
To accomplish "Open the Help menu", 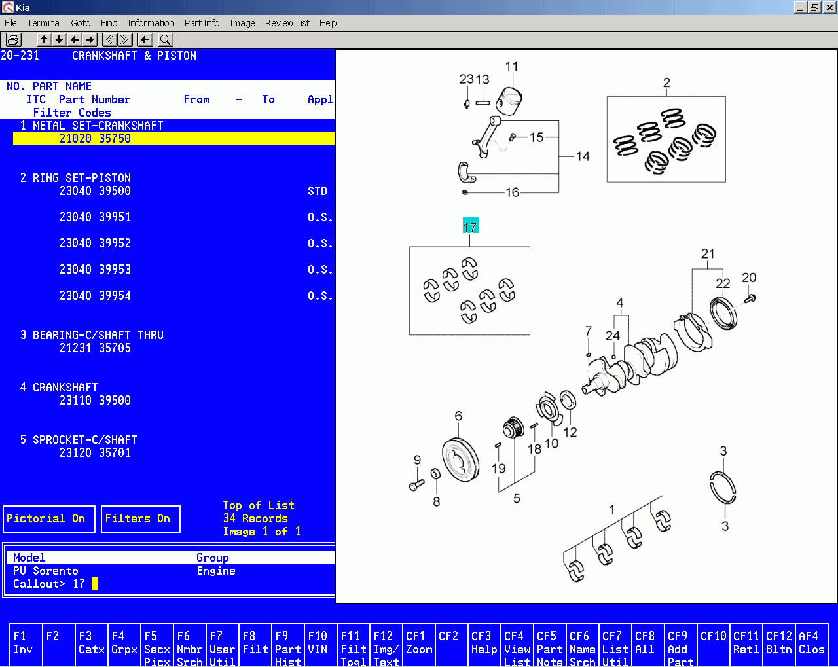I will pos(328,23).
